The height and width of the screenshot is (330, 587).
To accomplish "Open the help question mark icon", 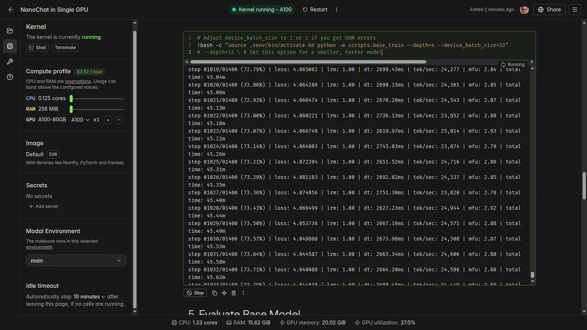I will click(x=10, y=77).
